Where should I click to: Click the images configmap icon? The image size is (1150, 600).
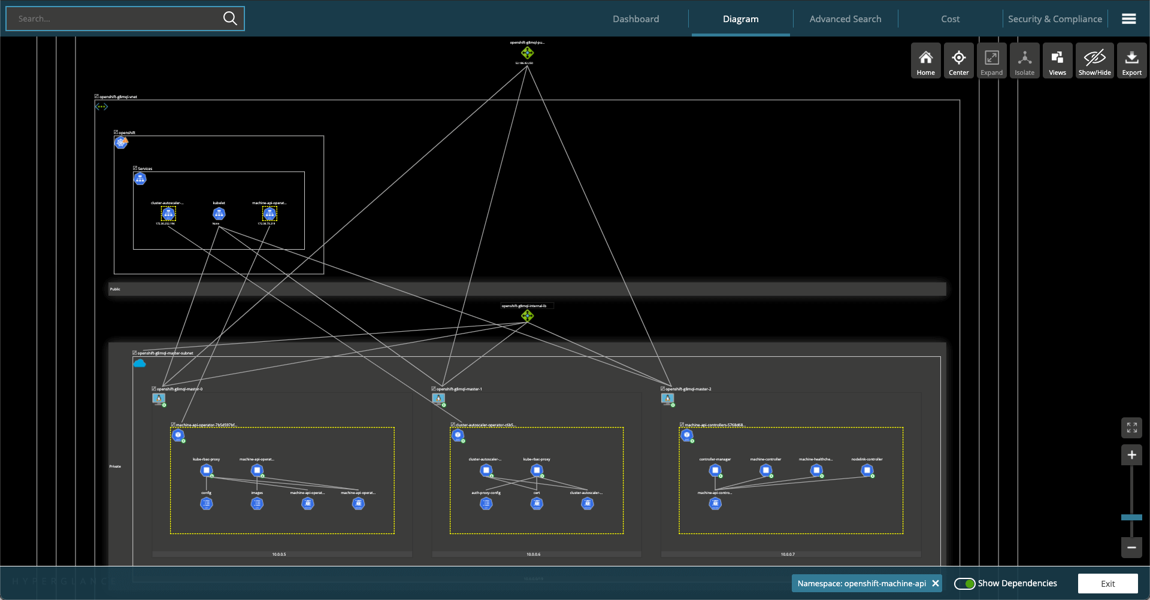[x=257, y=504]
